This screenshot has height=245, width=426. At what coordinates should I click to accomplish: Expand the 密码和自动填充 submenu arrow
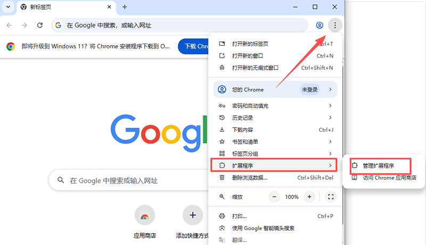tap(330, 106)
